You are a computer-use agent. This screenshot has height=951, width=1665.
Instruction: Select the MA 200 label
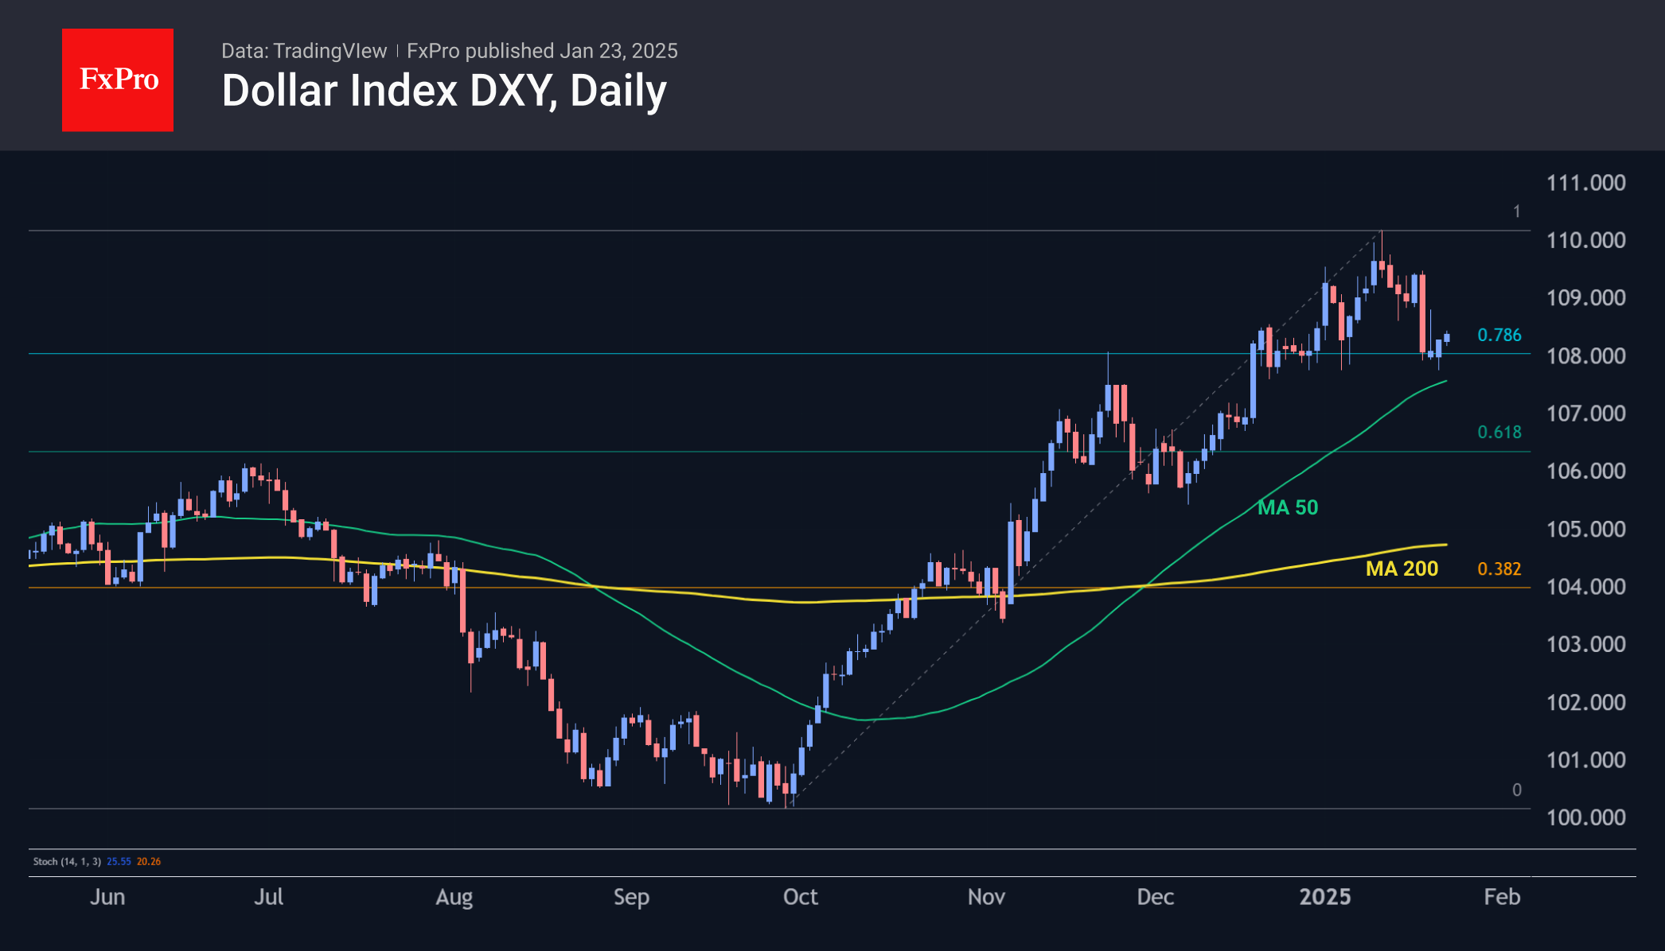[x=1402, y=569]
